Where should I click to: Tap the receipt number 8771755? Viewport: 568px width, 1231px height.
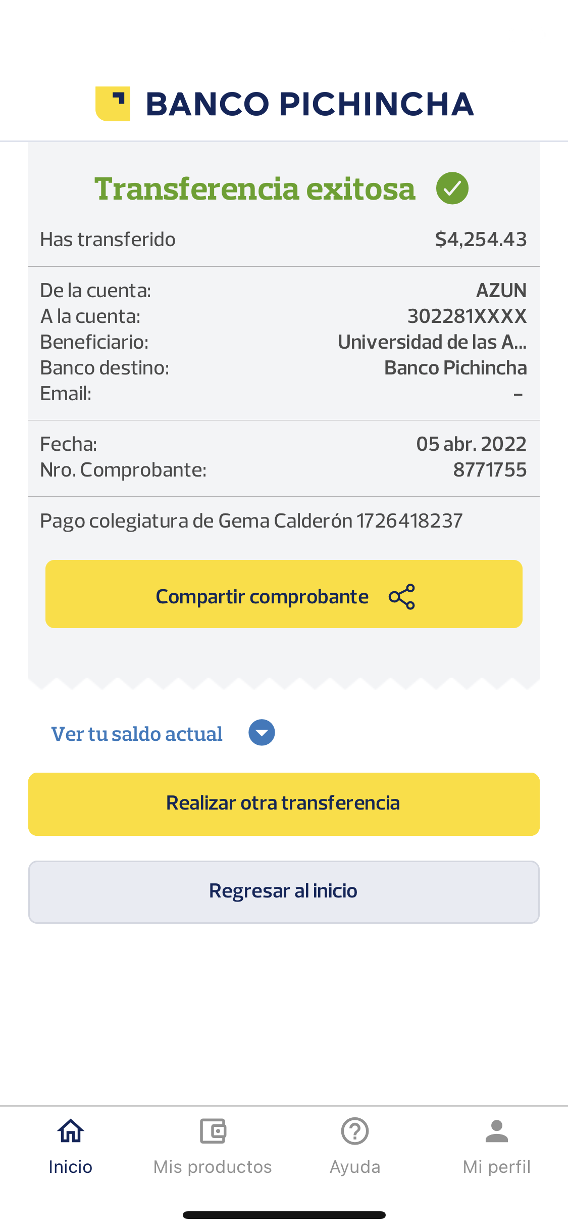[490, 470]
